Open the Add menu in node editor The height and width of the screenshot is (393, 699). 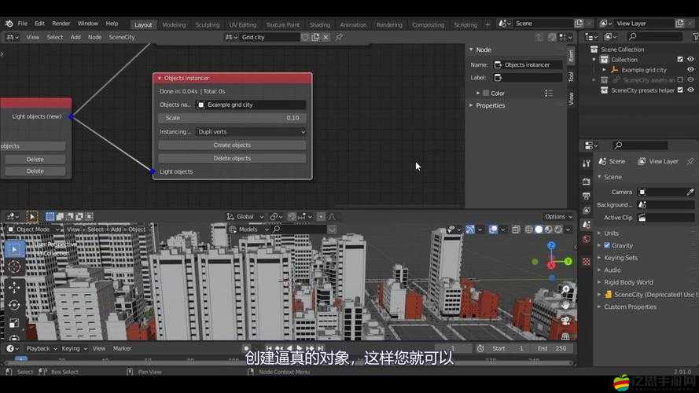pos(75,38)
